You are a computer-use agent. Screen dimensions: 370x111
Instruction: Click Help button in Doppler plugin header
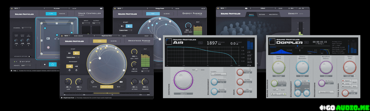pos(306,42)
